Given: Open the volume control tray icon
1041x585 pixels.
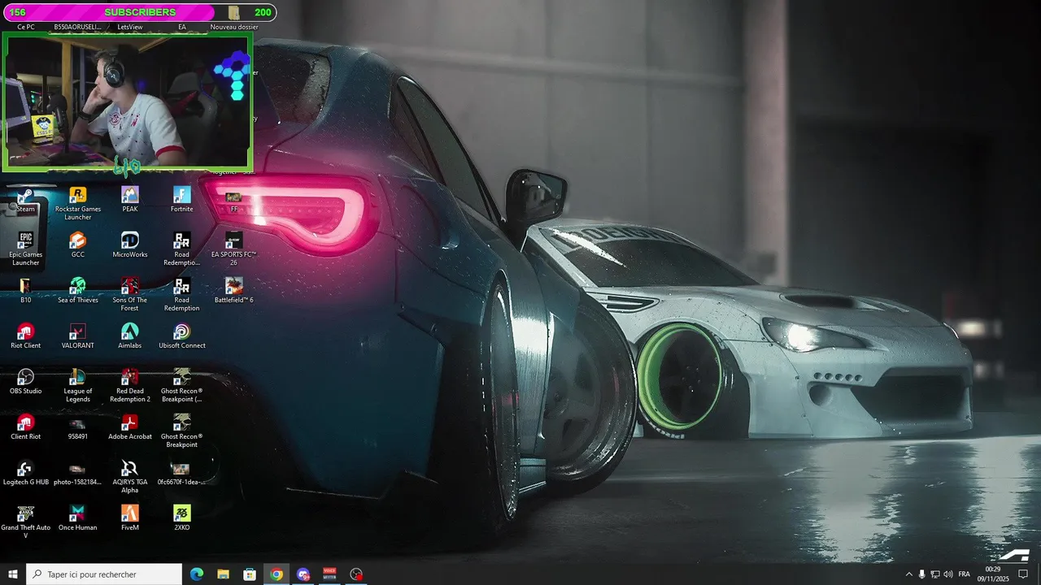Looking at the screenshot, I should [x=947, y=574].
